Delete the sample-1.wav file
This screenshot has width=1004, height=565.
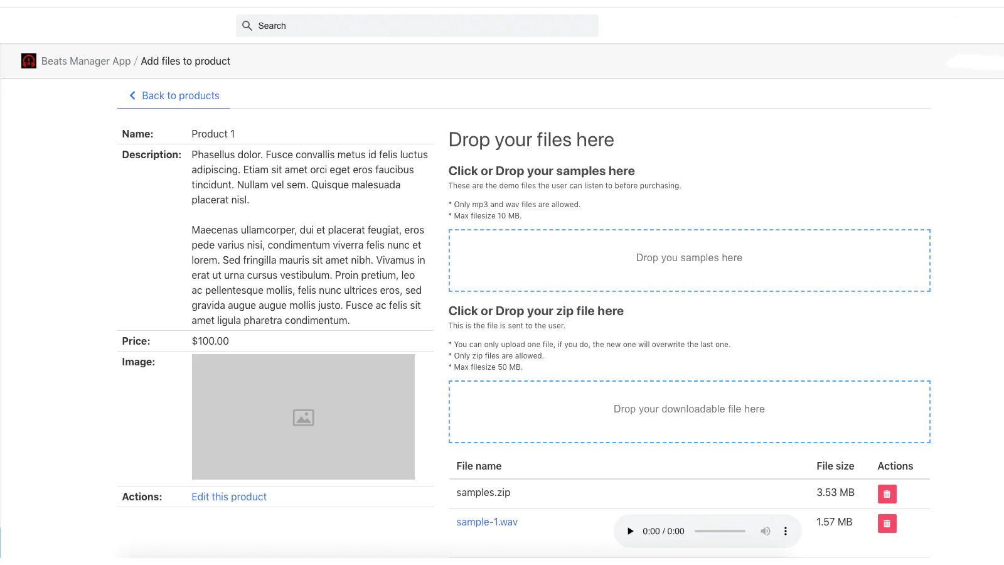click(x=887, y=524)
